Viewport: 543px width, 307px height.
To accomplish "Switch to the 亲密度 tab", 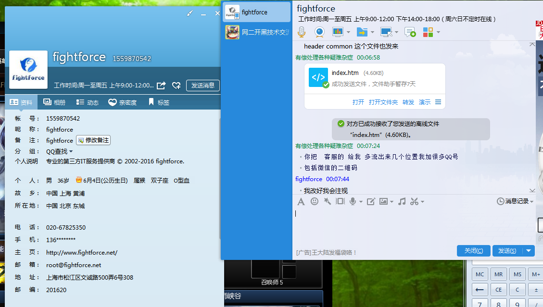I will [123, 102].
